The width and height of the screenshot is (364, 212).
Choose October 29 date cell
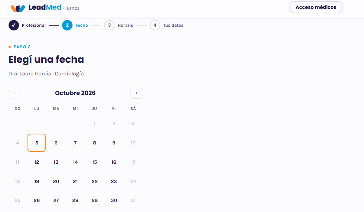point(94,200)
